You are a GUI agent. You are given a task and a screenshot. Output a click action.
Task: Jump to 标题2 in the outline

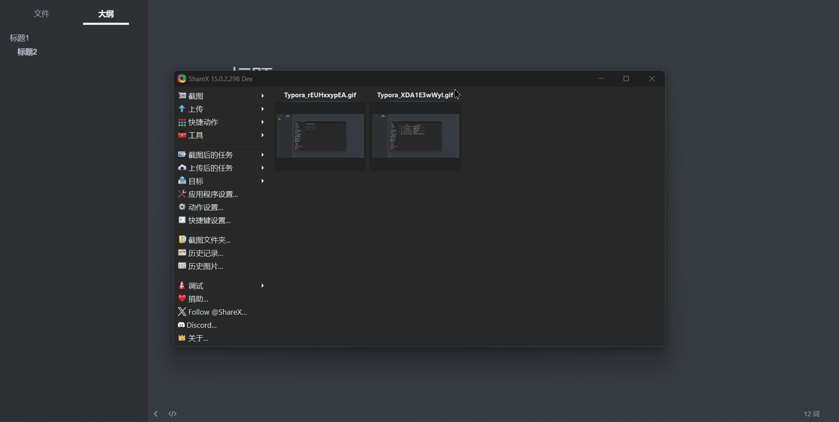pos(27,52)
